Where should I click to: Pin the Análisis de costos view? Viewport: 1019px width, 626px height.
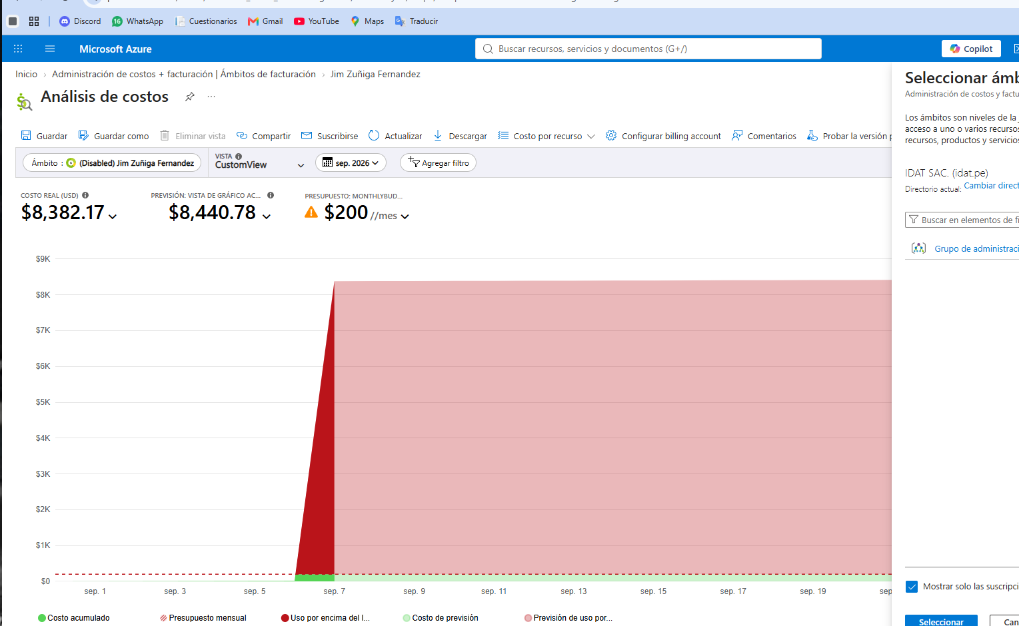click(190, 97)
